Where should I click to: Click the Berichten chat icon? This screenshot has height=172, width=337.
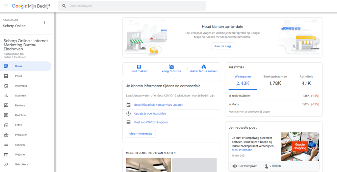pos(6,115)
